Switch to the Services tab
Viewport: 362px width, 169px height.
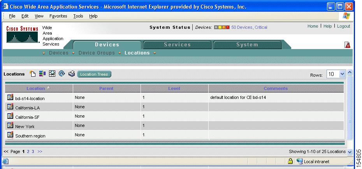(x=177, y=45)
